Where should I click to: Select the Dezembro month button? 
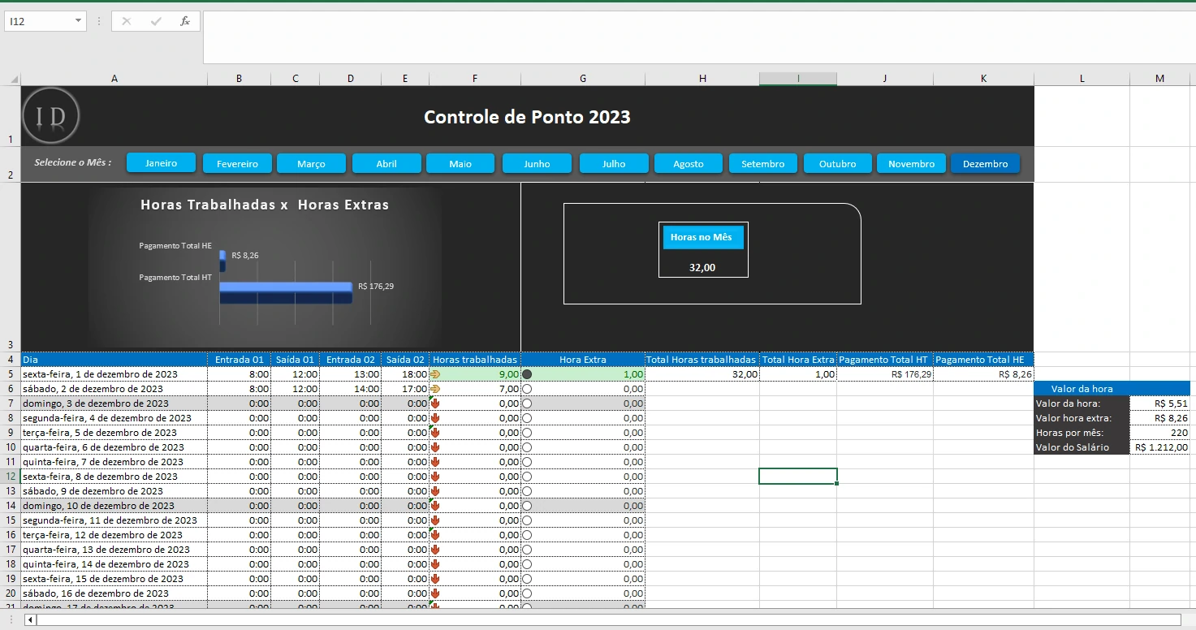(x=985, y=164)
